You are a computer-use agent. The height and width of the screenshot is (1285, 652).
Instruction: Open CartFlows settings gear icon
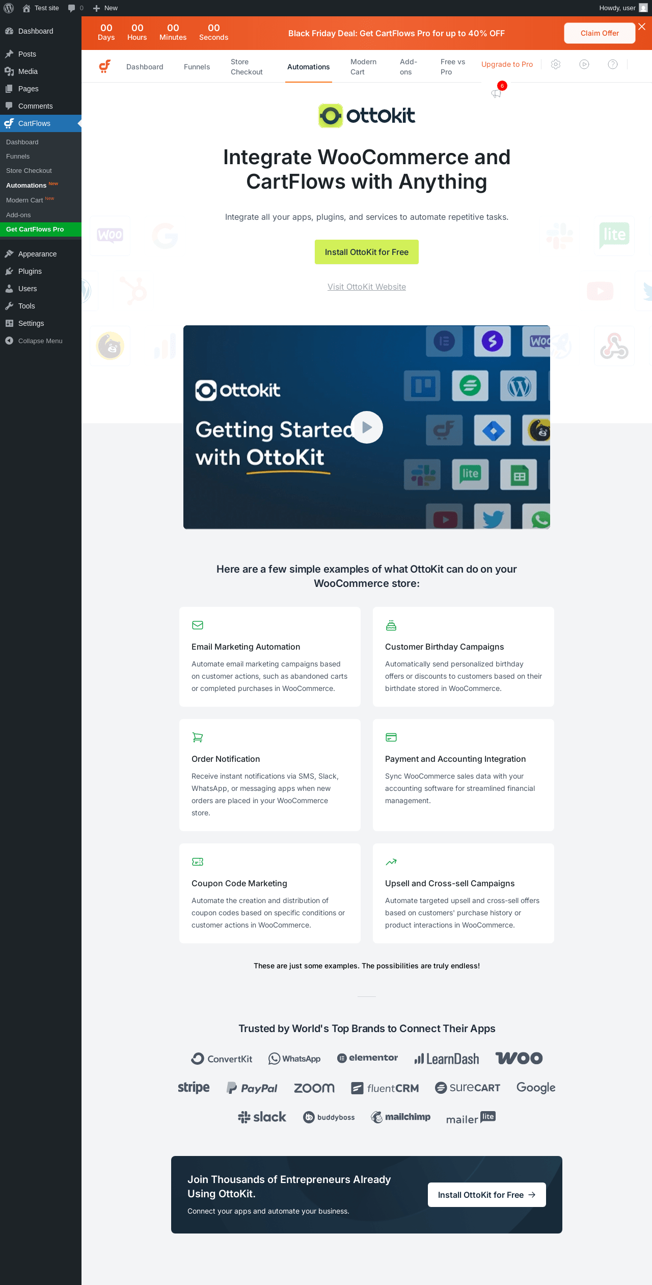pyautogui.click(x=556, y=64)
